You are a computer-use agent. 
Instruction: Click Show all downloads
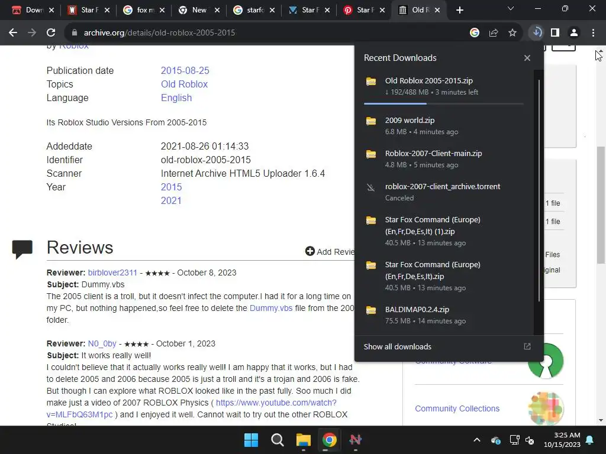(397, 346)
